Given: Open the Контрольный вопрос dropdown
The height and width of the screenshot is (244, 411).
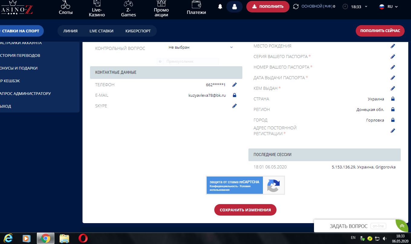Looking at the screenshot, I should [x=201, y=47].
